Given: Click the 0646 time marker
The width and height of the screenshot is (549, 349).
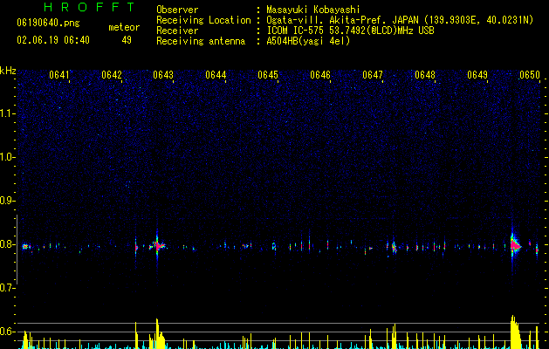Looking at the screenshot, I should click(320, 75).
